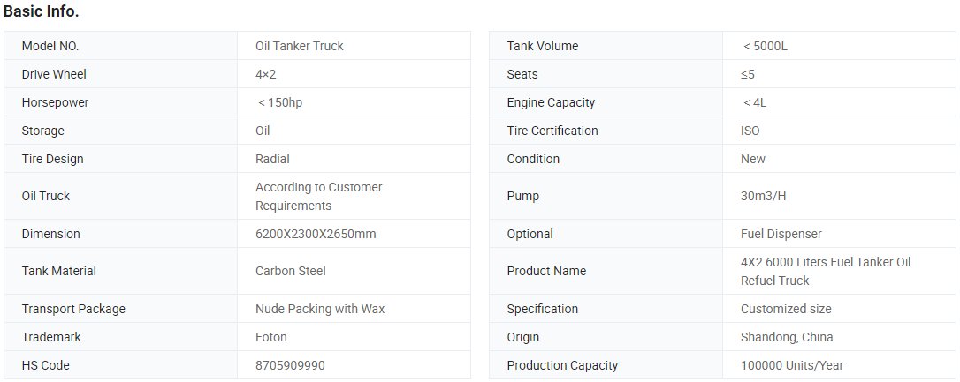Screen dimensions: 960x382
Task: Select the Shandong, China origin value
Action: pyautogui.click(x=787, y=337)
